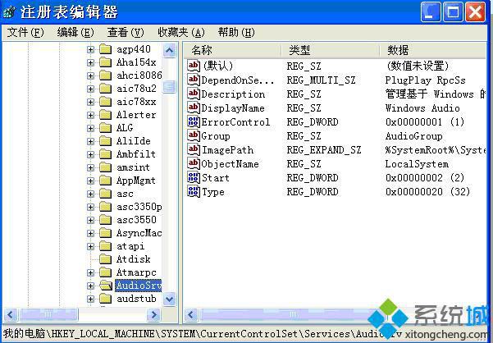Minimize the registry editor window

click(431, 12)
